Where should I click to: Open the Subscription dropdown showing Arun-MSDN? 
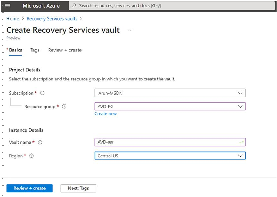click(170, 93)
